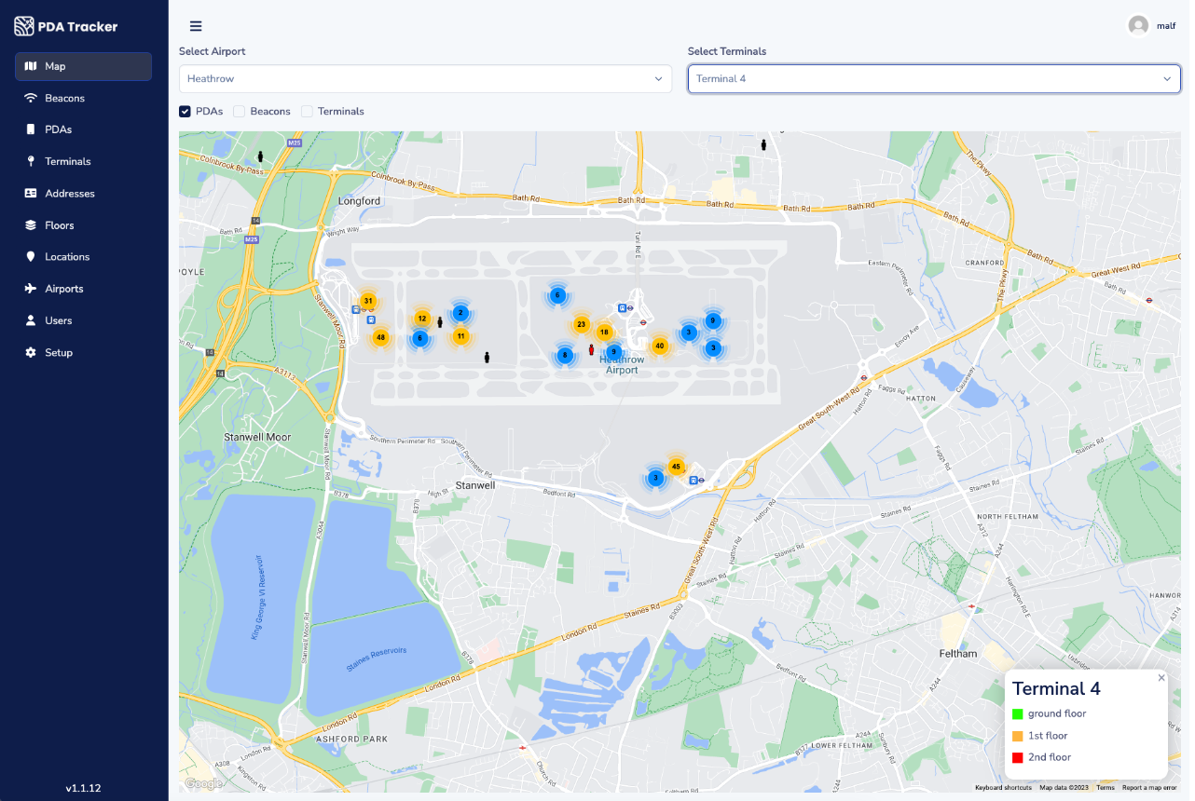Click the orange cluster marker labeled 45
This screenshot has height=801, width=1195.
click(677, 467)
